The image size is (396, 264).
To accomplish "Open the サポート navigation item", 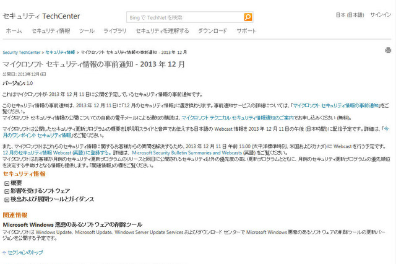I will coord(246,31).
